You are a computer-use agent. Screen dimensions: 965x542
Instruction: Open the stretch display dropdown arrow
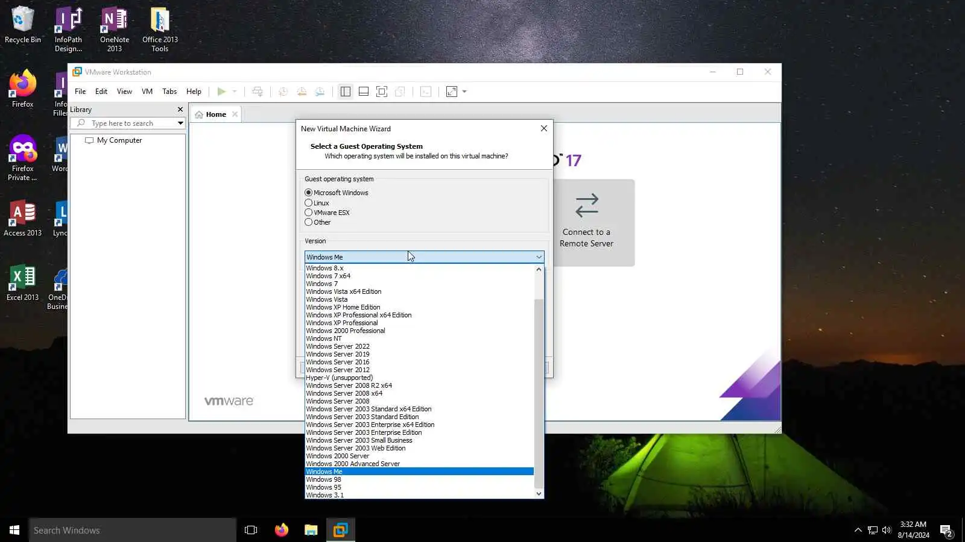coord(464,92)
